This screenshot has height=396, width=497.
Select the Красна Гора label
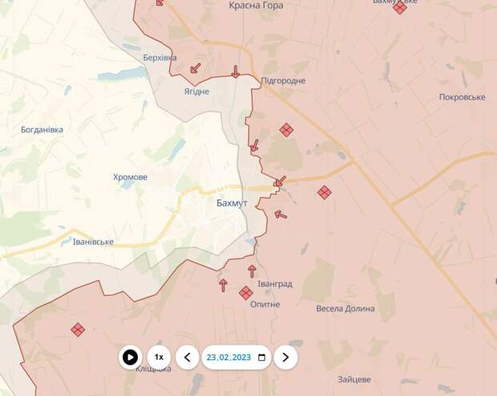(x=256, y=6)
